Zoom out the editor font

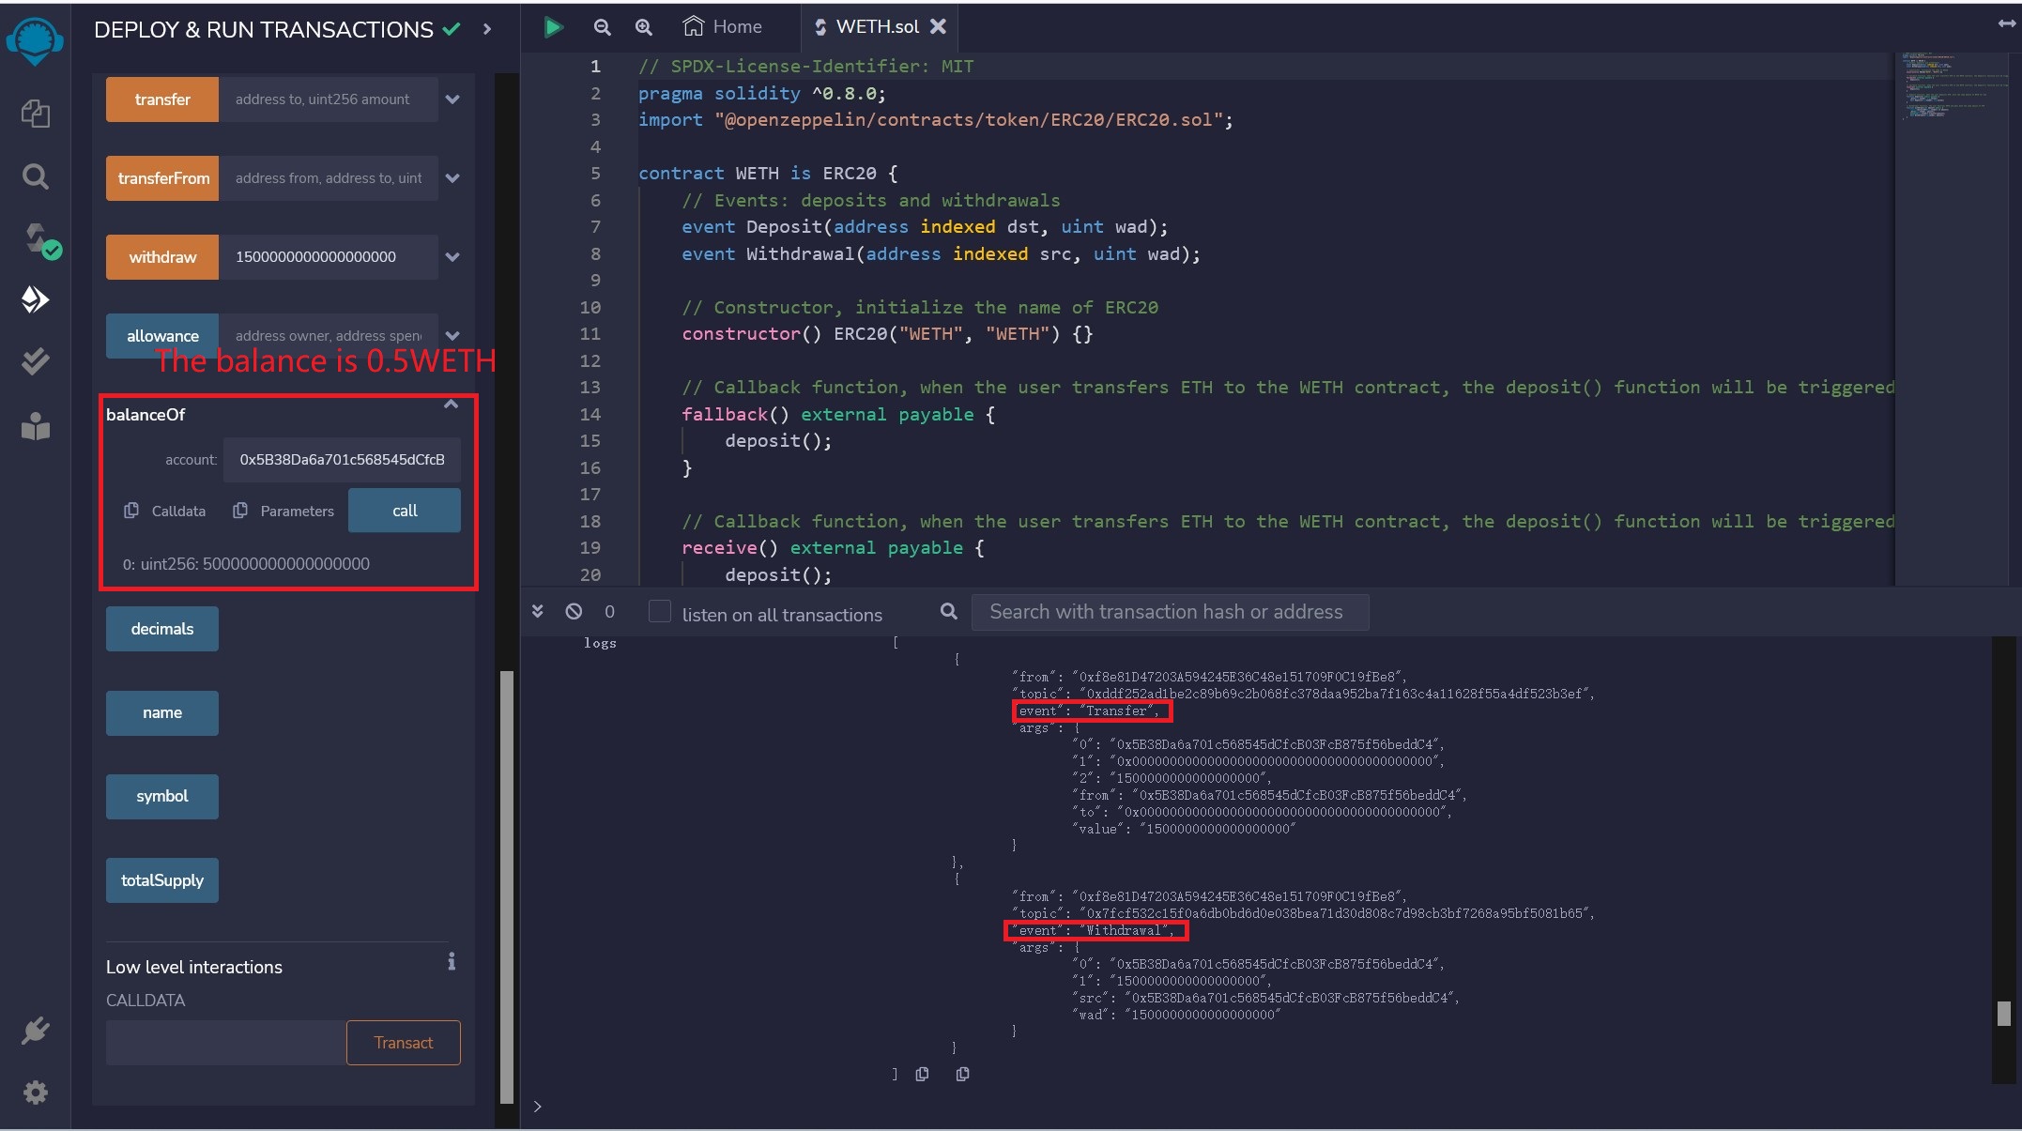point(602,27)
